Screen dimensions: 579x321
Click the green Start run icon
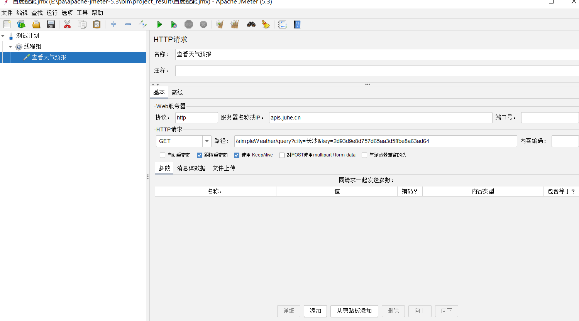pyautogui.click(x=159, y=25)
